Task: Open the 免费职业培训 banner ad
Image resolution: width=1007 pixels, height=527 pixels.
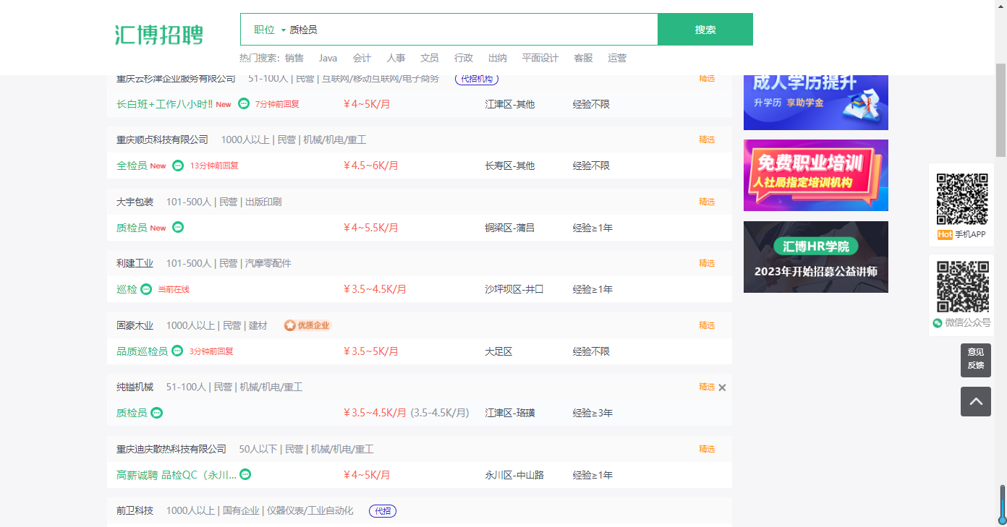Action: click(x=816, y=175)
